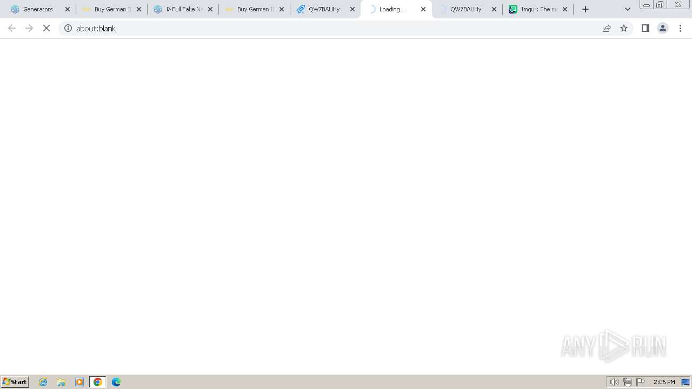692x389 pixels.
Task: Open Chrome three-dot menu
Action: pyautogui.click(x=681, y=28)
